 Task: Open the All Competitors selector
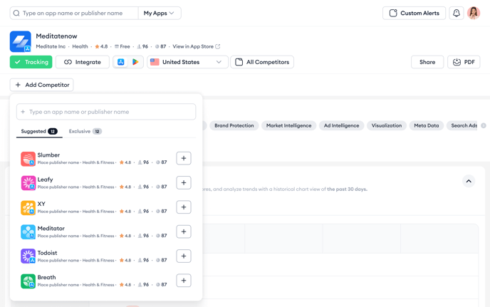pos(262,62)
